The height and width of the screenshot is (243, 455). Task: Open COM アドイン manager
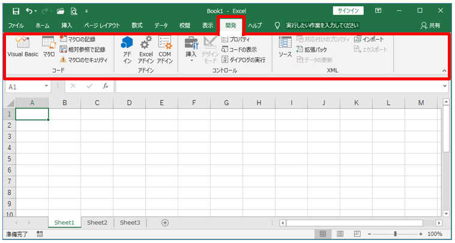pos(165,50)
